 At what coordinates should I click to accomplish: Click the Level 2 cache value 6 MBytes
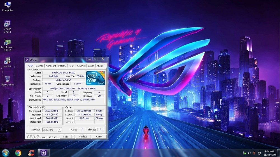[84, 118]
